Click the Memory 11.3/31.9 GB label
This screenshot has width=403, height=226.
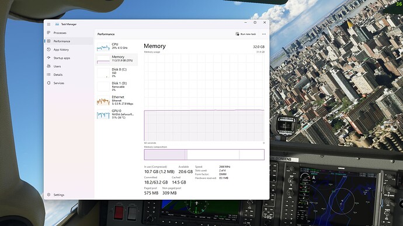(122, 59)
